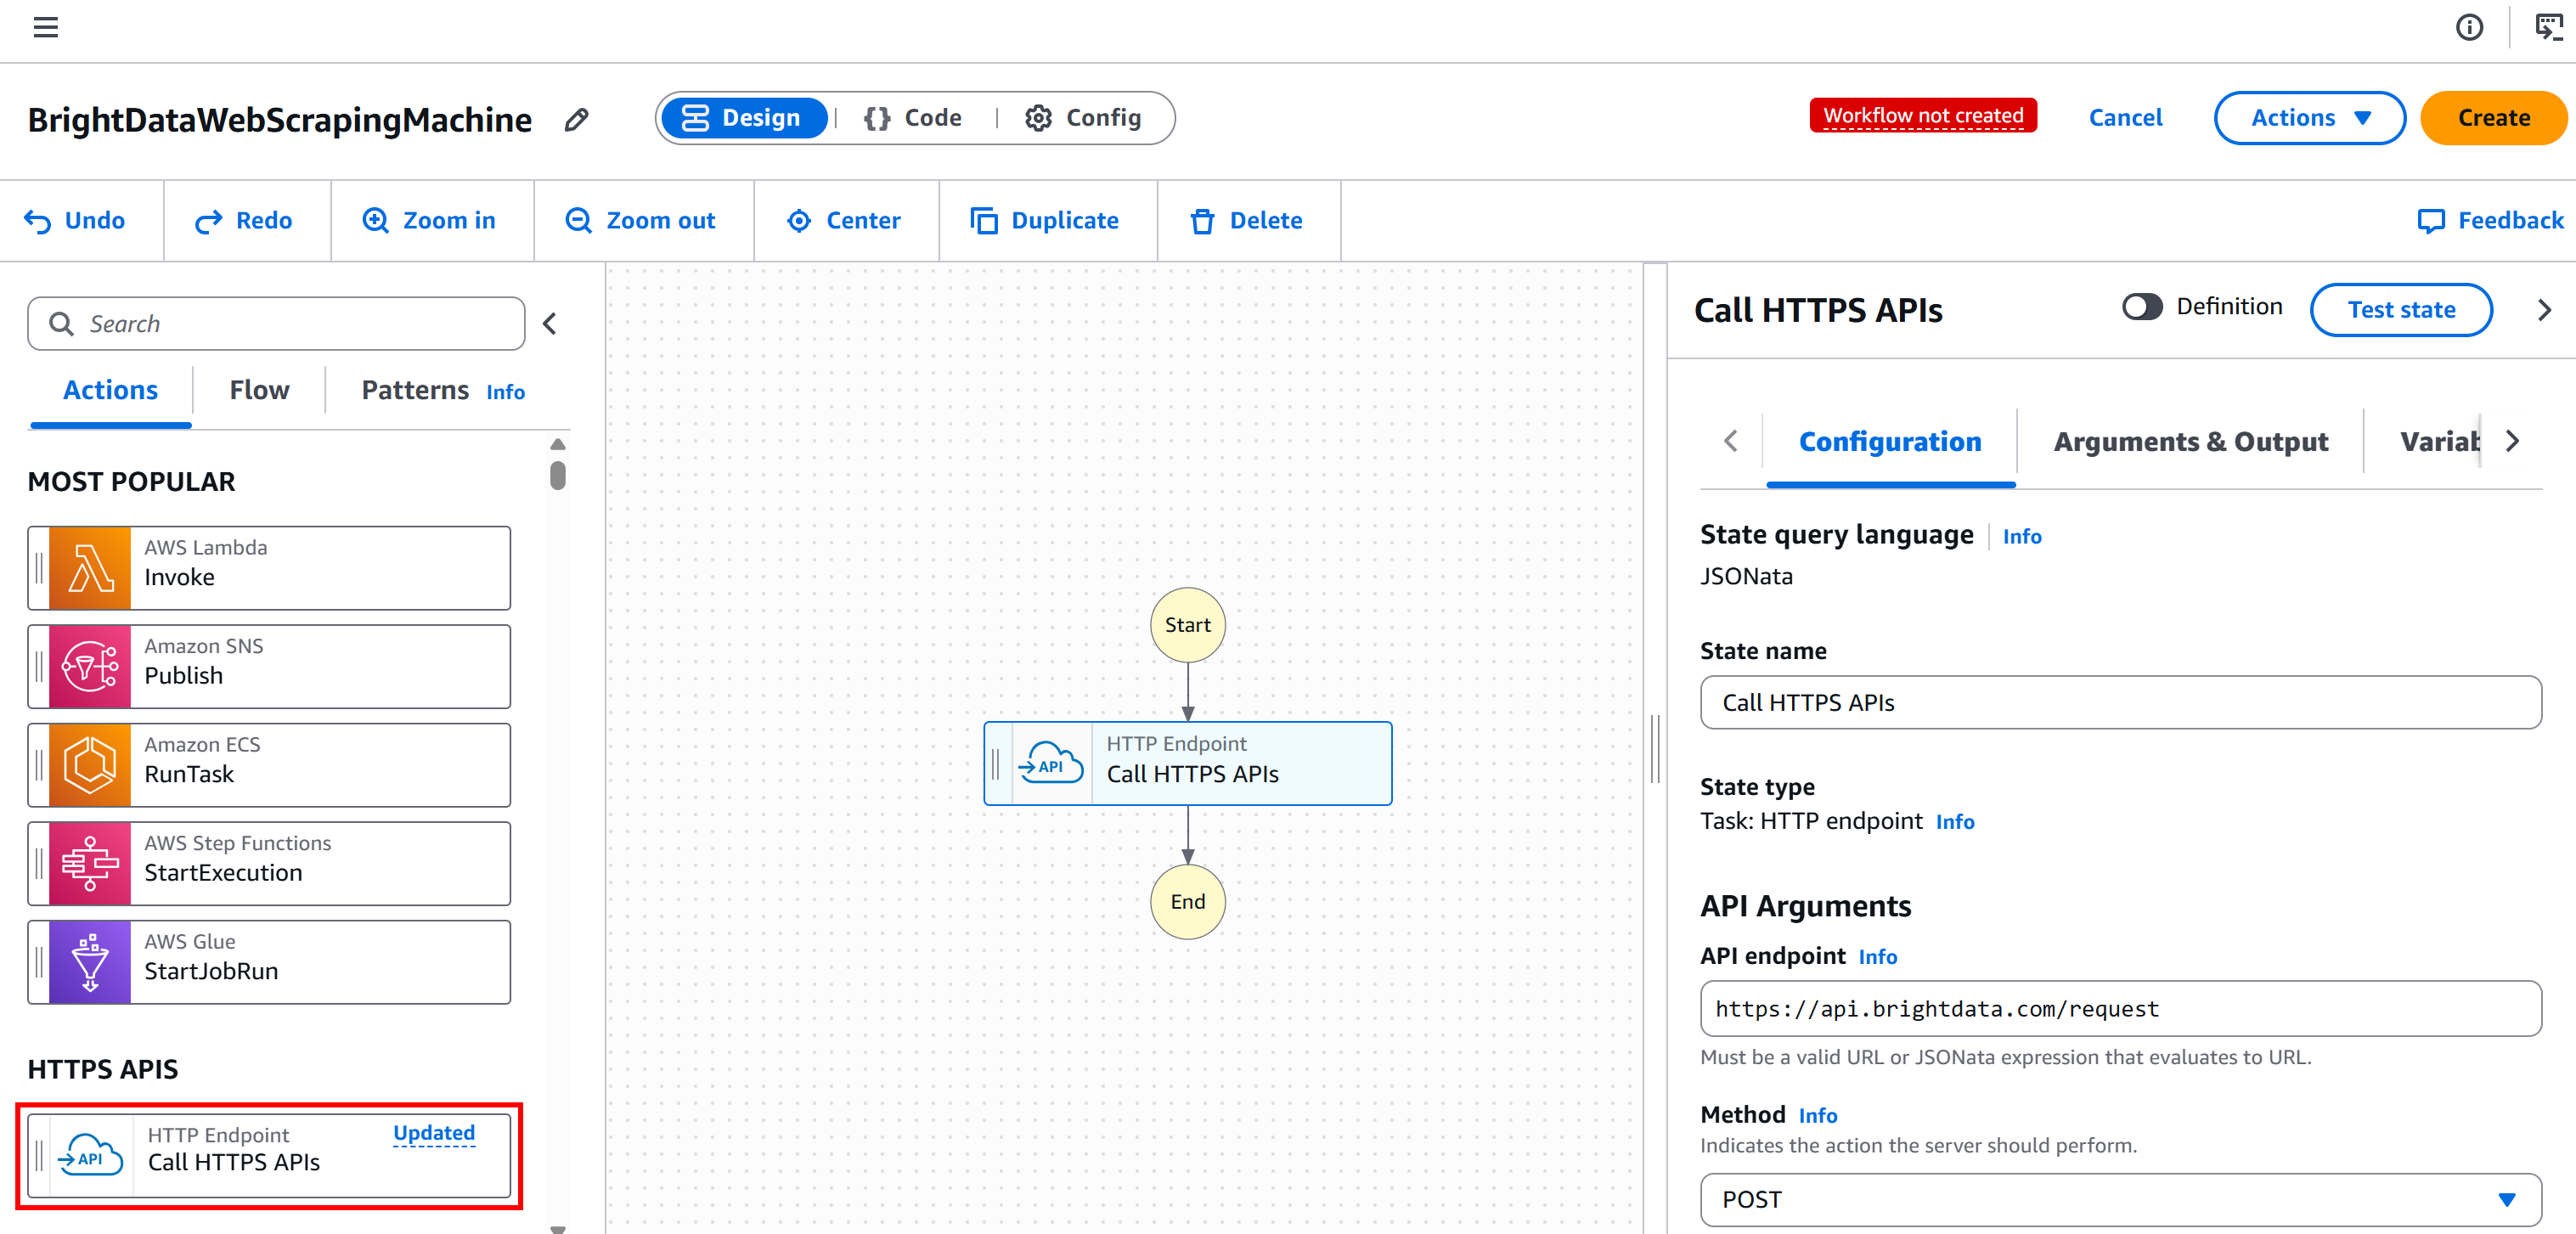Center the workflow diagram
Image resolution: width=2576 pixels, height=1234 pixels.
[846, 220]
